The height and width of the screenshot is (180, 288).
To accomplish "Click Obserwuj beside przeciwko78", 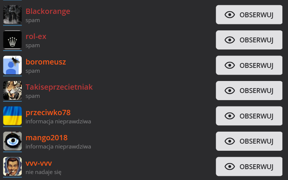I will click(x=249, y=116).
